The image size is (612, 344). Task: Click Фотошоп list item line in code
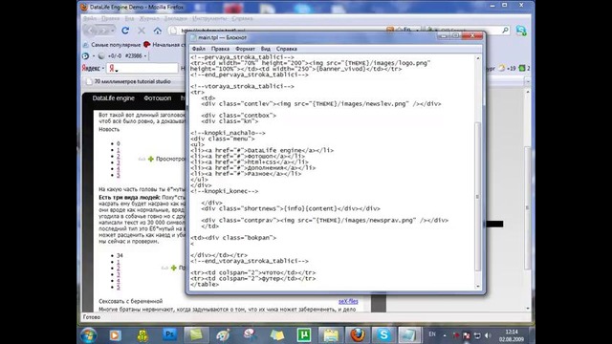coord(248,156)
